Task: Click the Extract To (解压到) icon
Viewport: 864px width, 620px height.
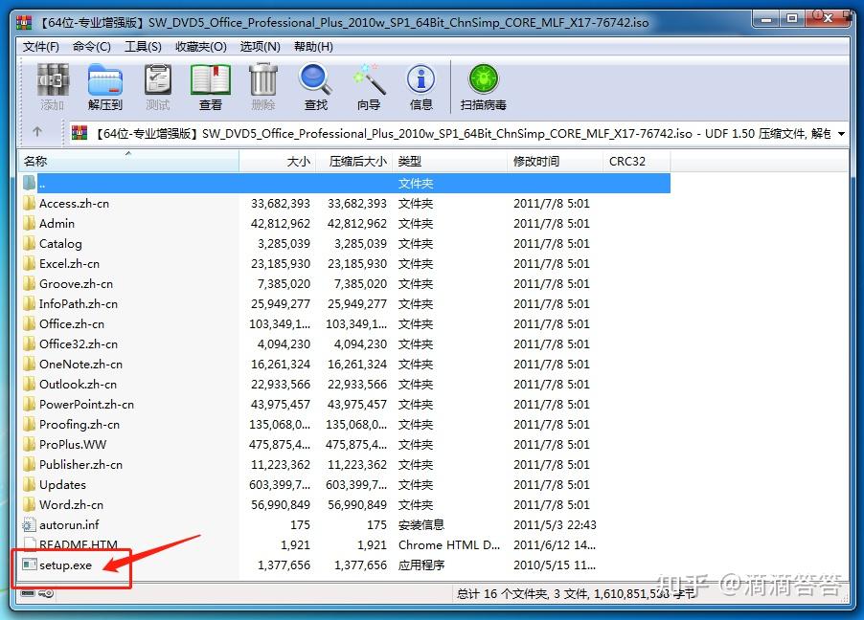Action: pyautogui.click(x=104, y=79)
